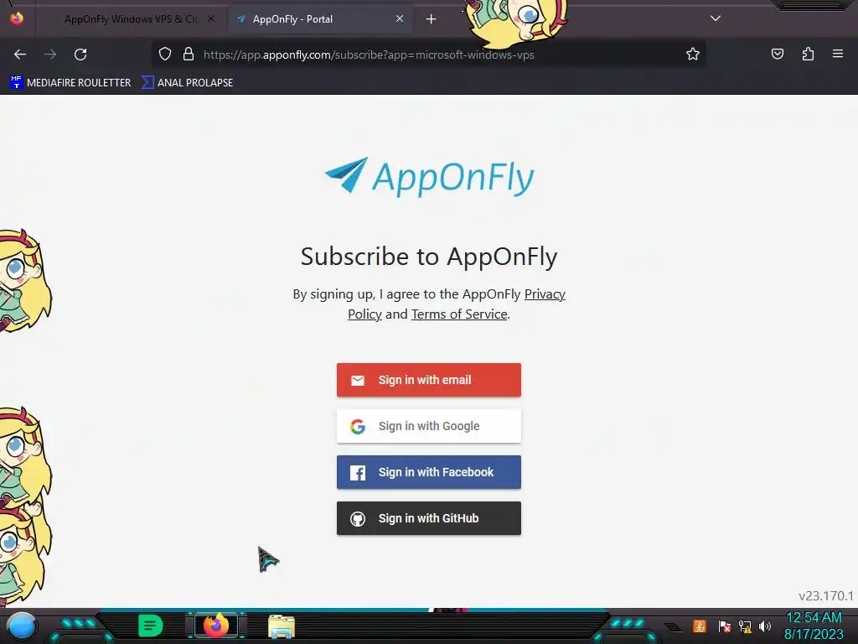The height and width of the screenshot is (644, 858).
Task: Open the Privacy Policy link
Action: (x=545, y=294)
